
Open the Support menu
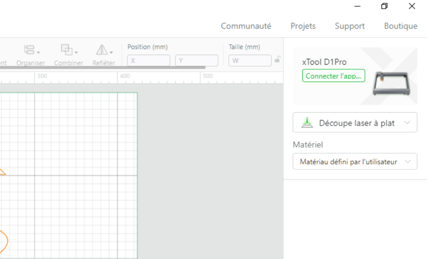(350, 26)
